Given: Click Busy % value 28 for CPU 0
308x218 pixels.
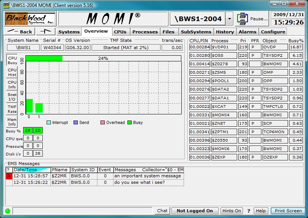Looking at the screenshot, I should [28, 130].
